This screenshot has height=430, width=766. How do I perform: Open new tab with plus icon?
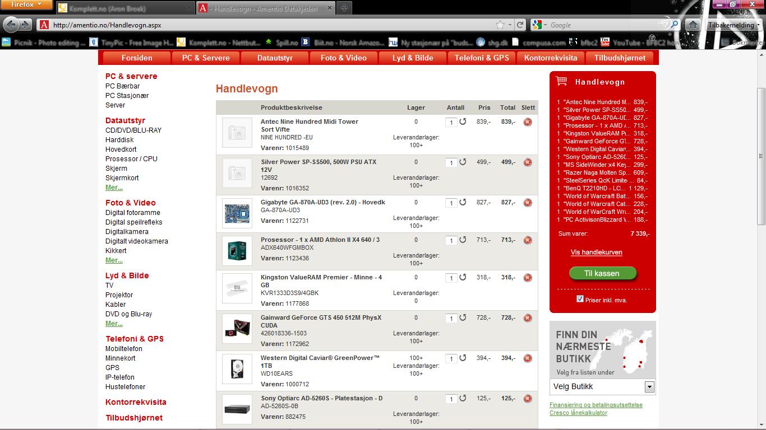click(x=344, y=8)
